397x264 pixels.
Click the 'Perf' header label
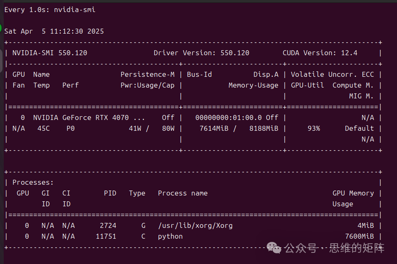(x=71, y=85)
